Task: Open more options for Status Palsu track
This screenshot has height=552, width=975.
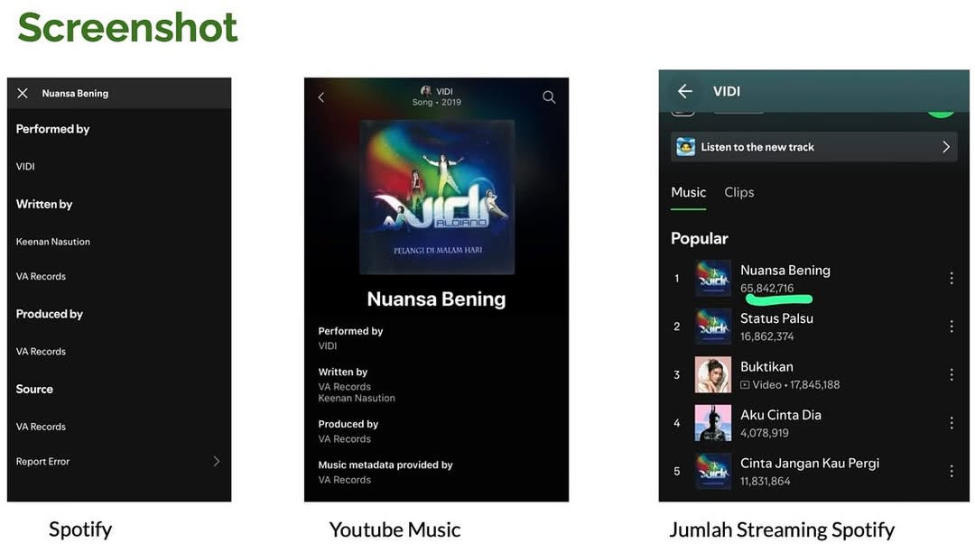Action: coord(951,327)
